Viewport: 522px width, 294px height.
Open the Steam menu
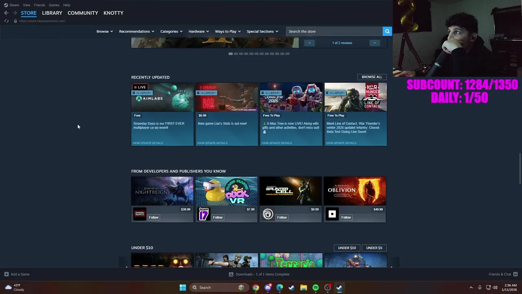click(14, 5)
